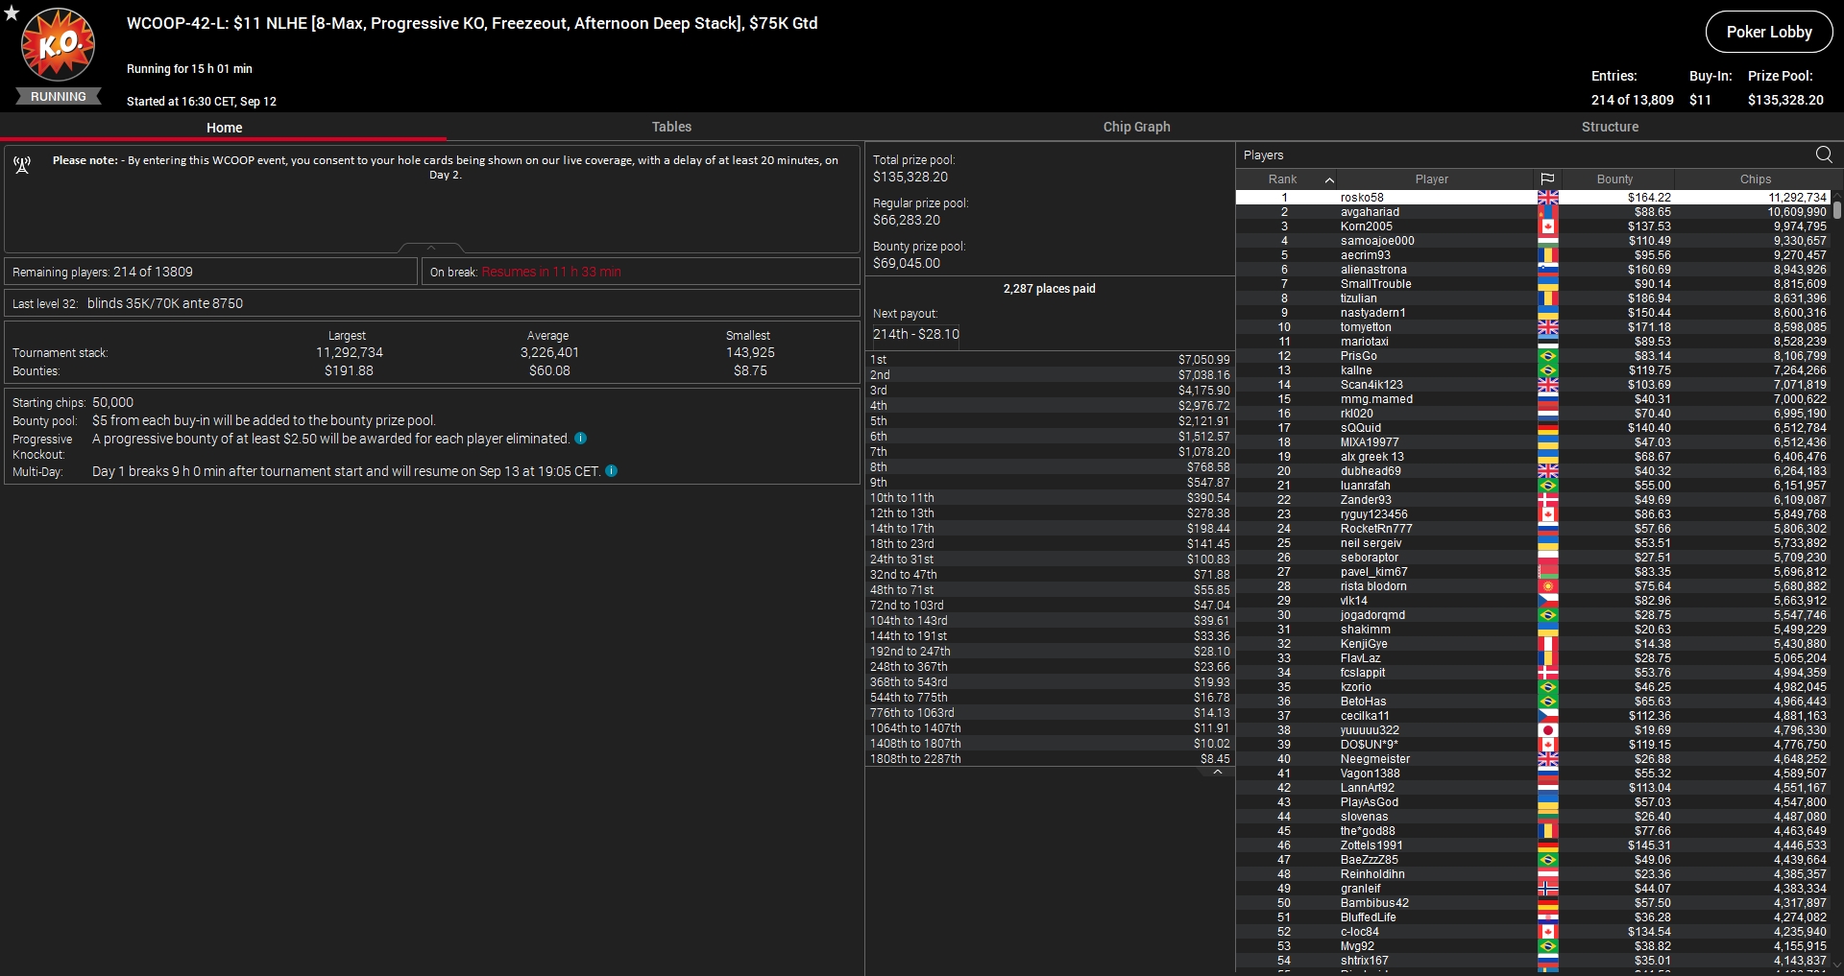
Task: Sort players by Bounty column
Action: [1614, 179]
